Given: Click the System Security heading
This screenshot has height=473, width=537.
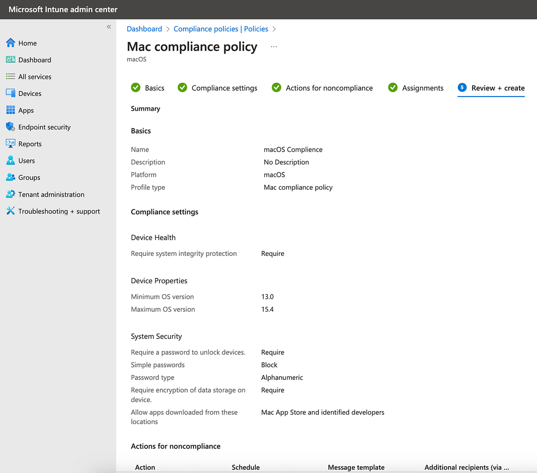Looking at the screenshot, I should [x=156, y=336].
